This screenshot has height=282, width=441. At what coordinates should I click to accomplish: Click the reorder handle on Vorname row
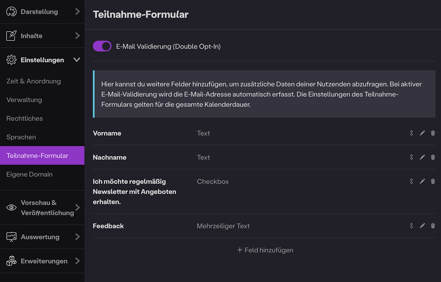click(411, 133)
